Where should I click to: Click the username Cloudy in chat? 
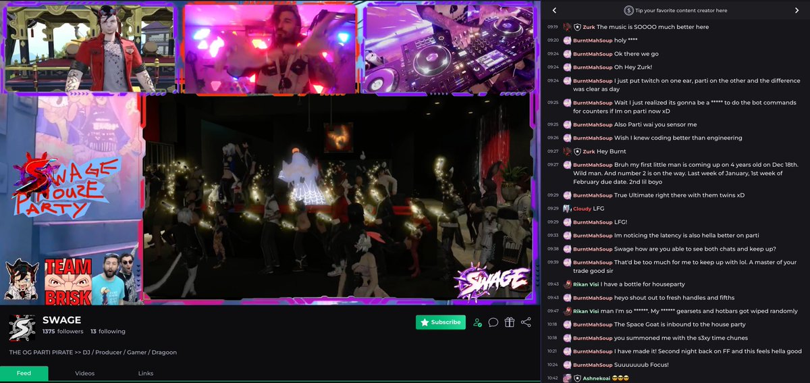(582, 209)
